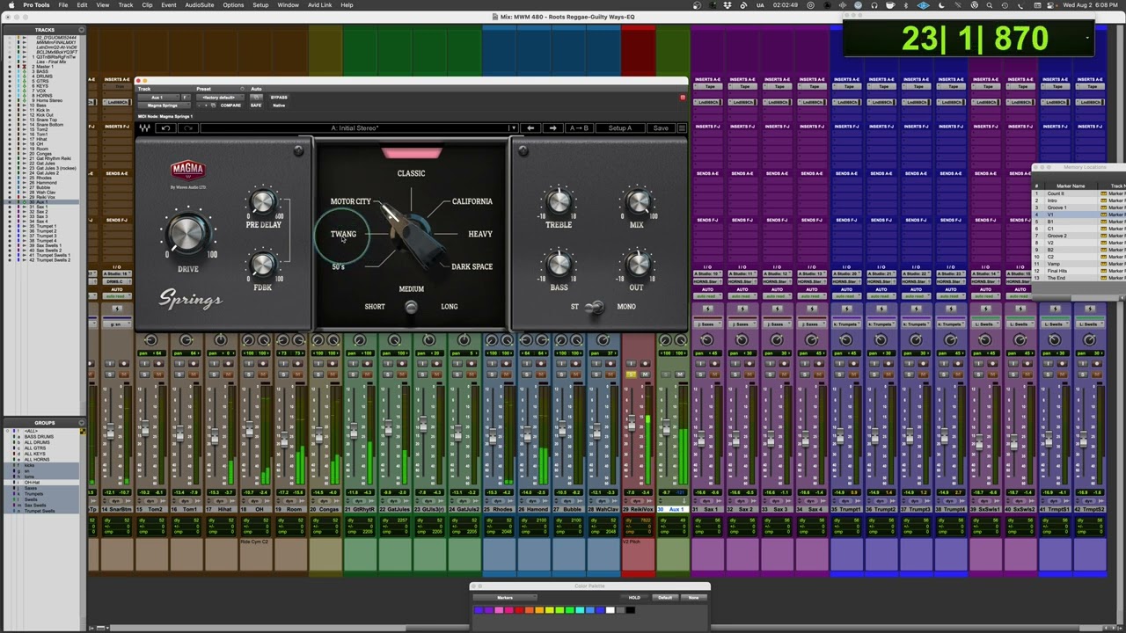Toggle the COMPARE button
The image size is (1126, 633).
[230, 105]
